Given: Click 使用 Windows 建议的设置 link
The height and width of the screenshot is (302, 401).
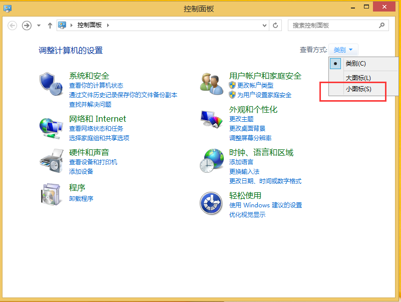Looking at the screenshot, I should pos(265,205).
